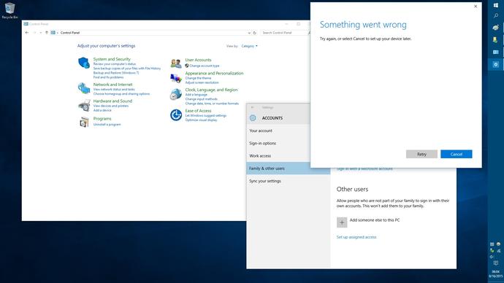
Task: Expand the Control Panel address history dropdown
Action: coord(249,33)
